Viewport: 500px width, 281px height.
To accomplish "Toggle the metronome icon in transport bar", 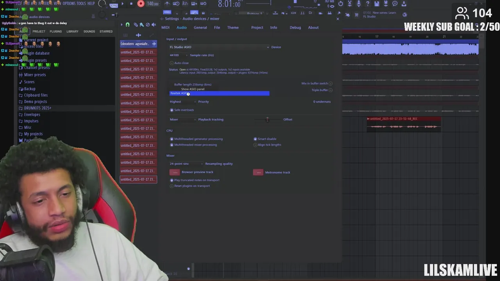I will (167, 4).
